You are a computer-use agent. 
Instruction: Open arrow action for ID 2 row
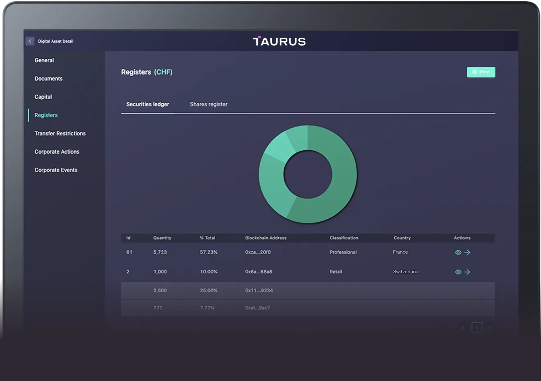[x=467, y=272]
